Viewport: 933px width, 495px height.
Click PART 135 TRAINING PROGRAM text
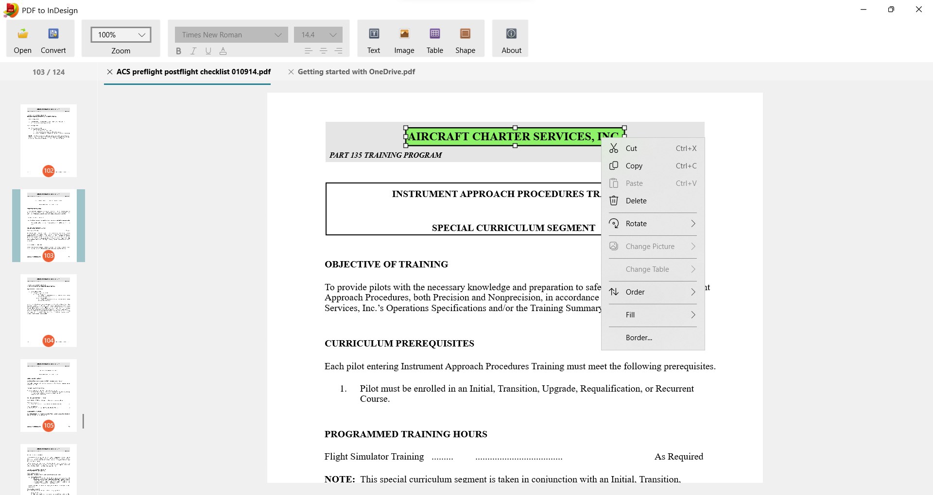tap(385, 155)
